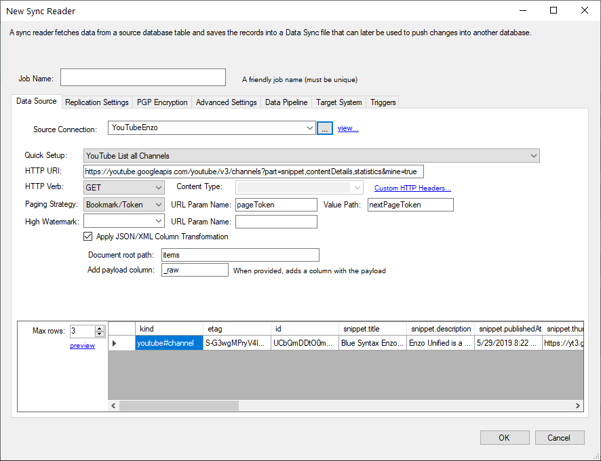Click the snippet.publishedAt column header
The height and width of the screenshot is (461, 601).
[509, 329]
